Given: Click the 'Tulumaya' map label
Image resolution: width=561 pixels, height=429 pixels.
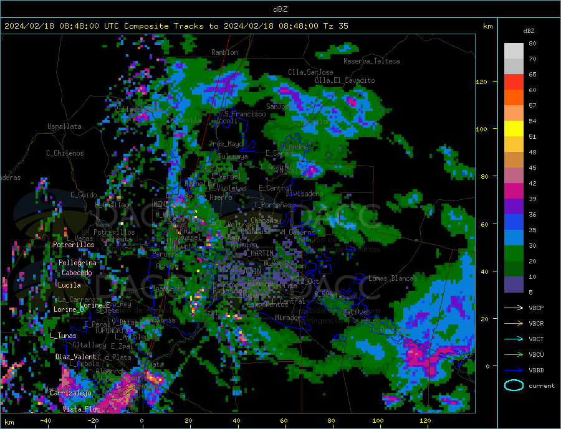Looking at the screenshot, I should (x=233, y=156).
